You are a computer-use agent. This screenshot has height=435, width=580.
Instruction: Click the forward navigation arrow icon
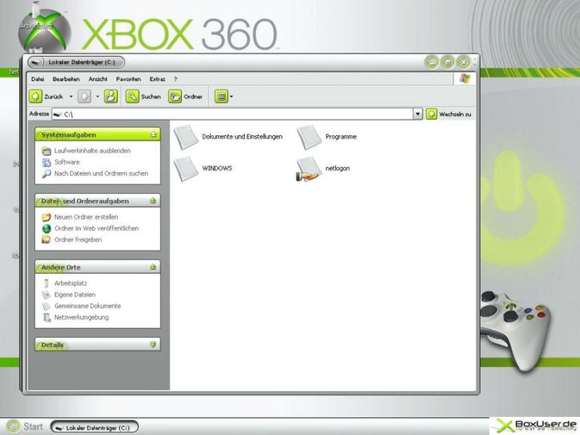point(84,96)
